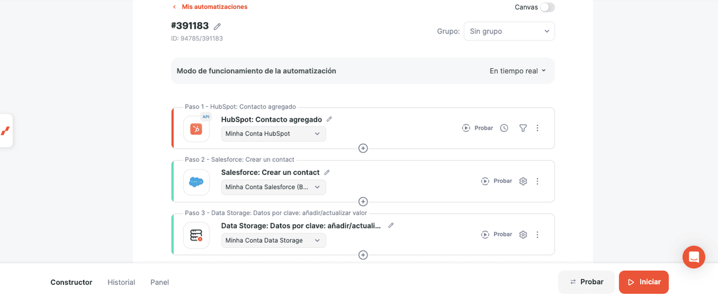This screenshot has height=298, width=718.
Task: Open the three-dot menu of the HubSpot step
Action: pyautogui.click(x=537, y=128)
